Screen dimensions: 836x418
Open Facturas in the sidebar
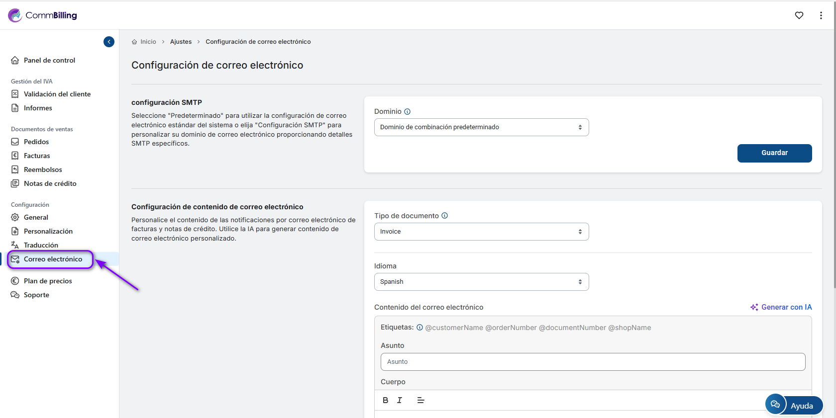[x=37, y=156]
